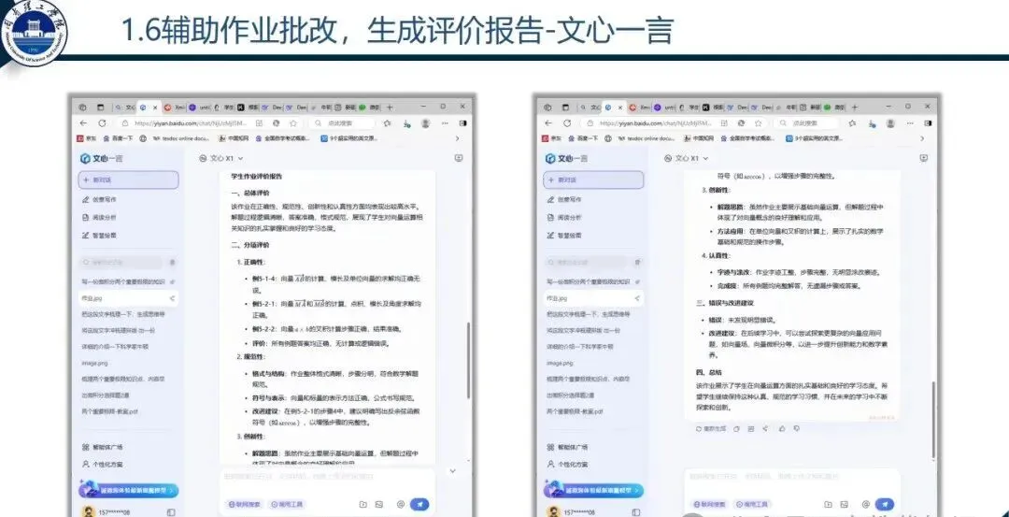
Task: Click favorite star in left window address bar
Action: (293, 123)
